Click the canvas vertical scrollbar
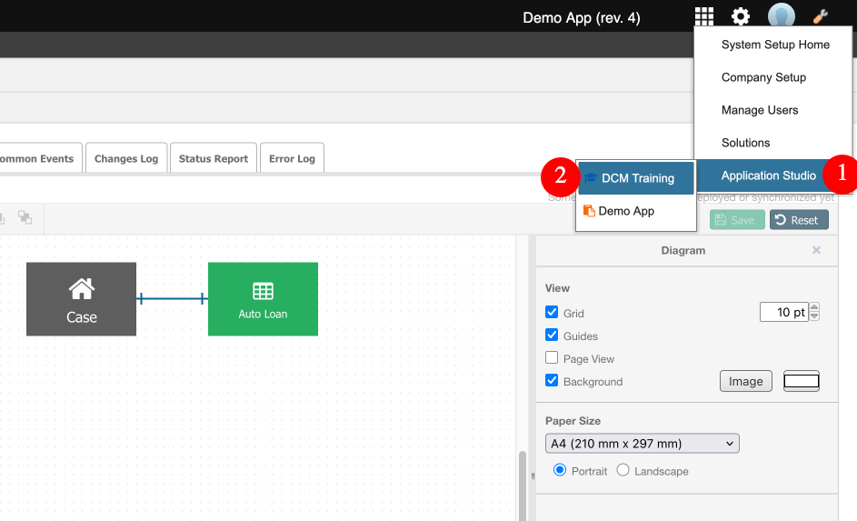Image resolution: width=857 pixels, height=521 pixels. (523, 486)
